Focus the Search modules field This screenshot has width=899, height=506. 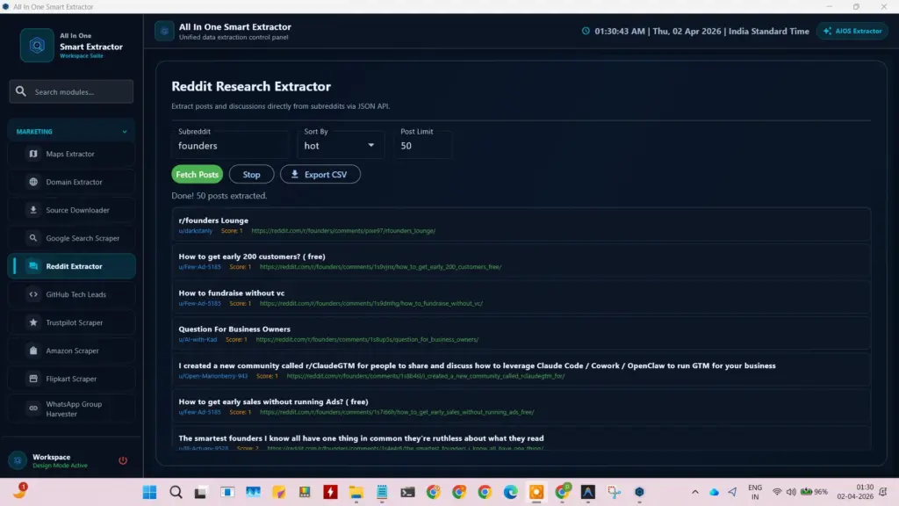[x=71, y=91]
